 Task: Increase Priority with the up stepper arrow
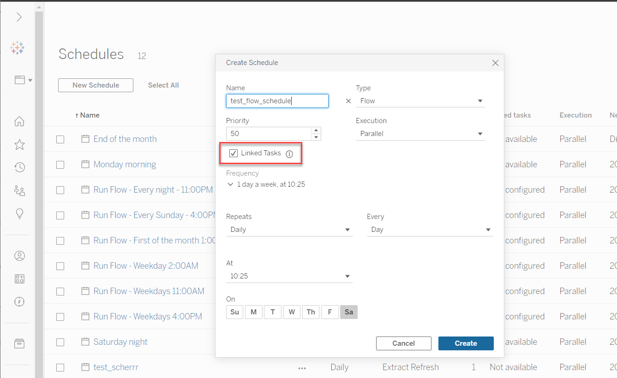316,130
